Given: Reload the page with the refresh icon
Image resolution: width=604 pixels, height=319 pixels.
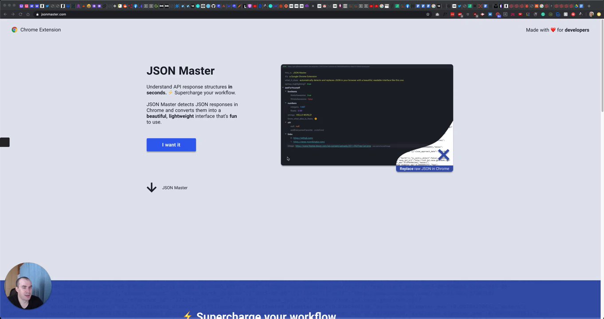Looking at the screenshot, I should tap(20, 14).
